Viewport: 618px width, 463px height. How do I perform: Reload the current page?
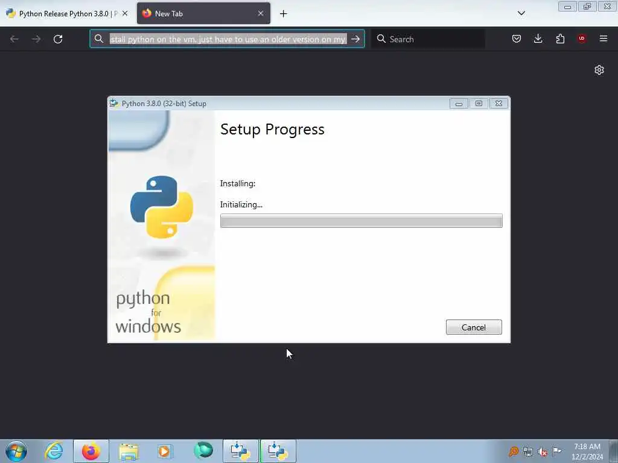click(x=58, y=39)
